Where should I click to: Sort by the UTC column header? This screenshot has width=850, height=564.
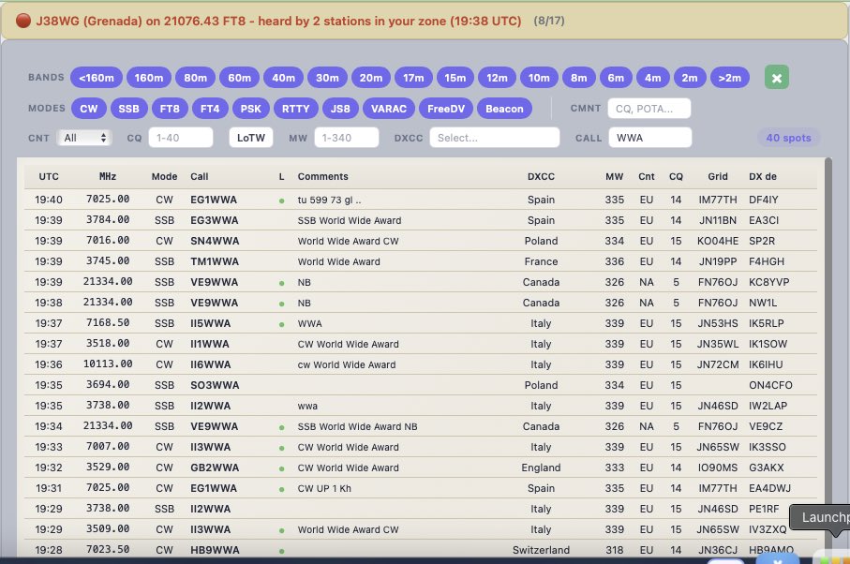coord(49,177)
